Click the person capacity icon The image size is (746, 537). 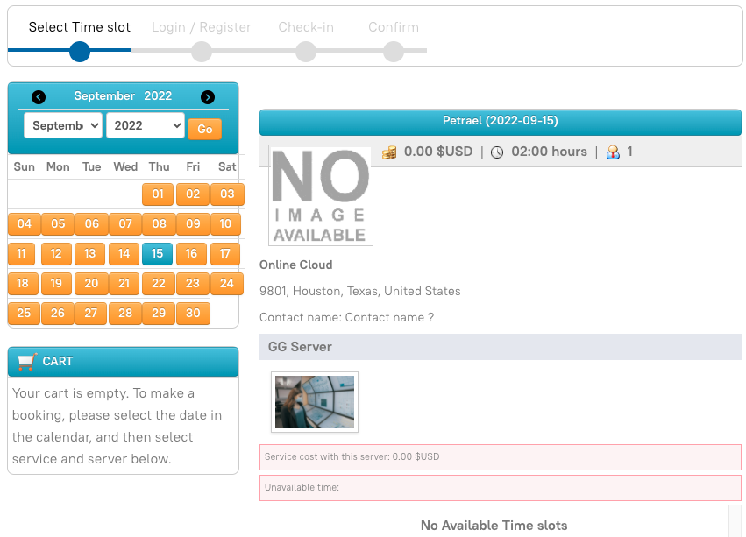tap(613, 152)
